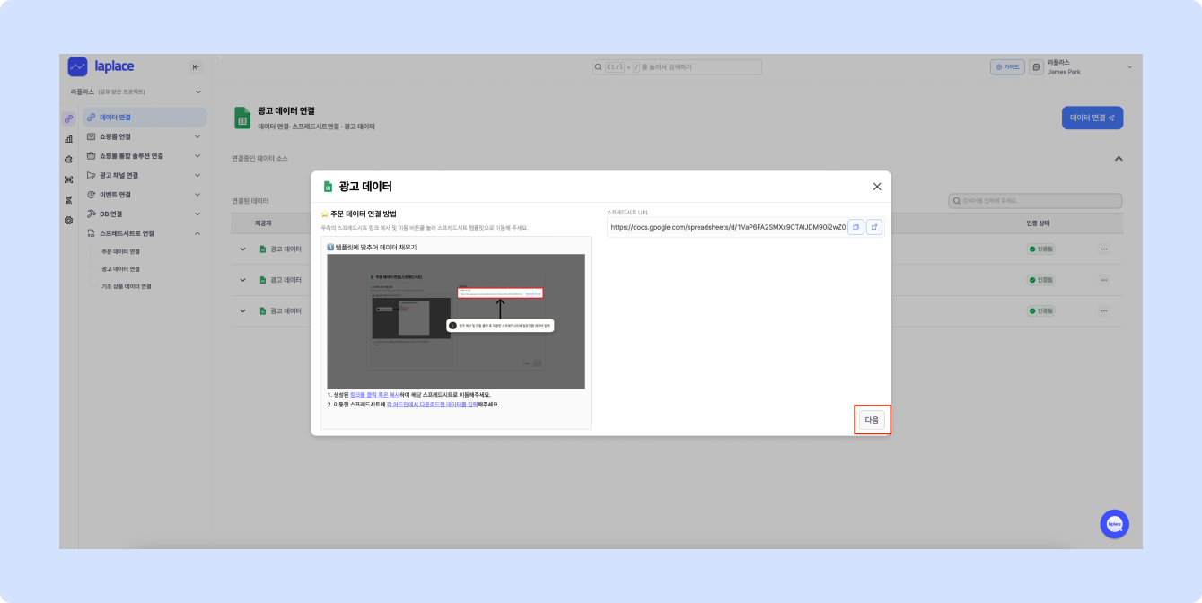Screen dimensions: 1202x603
Task: Click the DNA helix icon in the left rail
Action: [x=68, y=199]
